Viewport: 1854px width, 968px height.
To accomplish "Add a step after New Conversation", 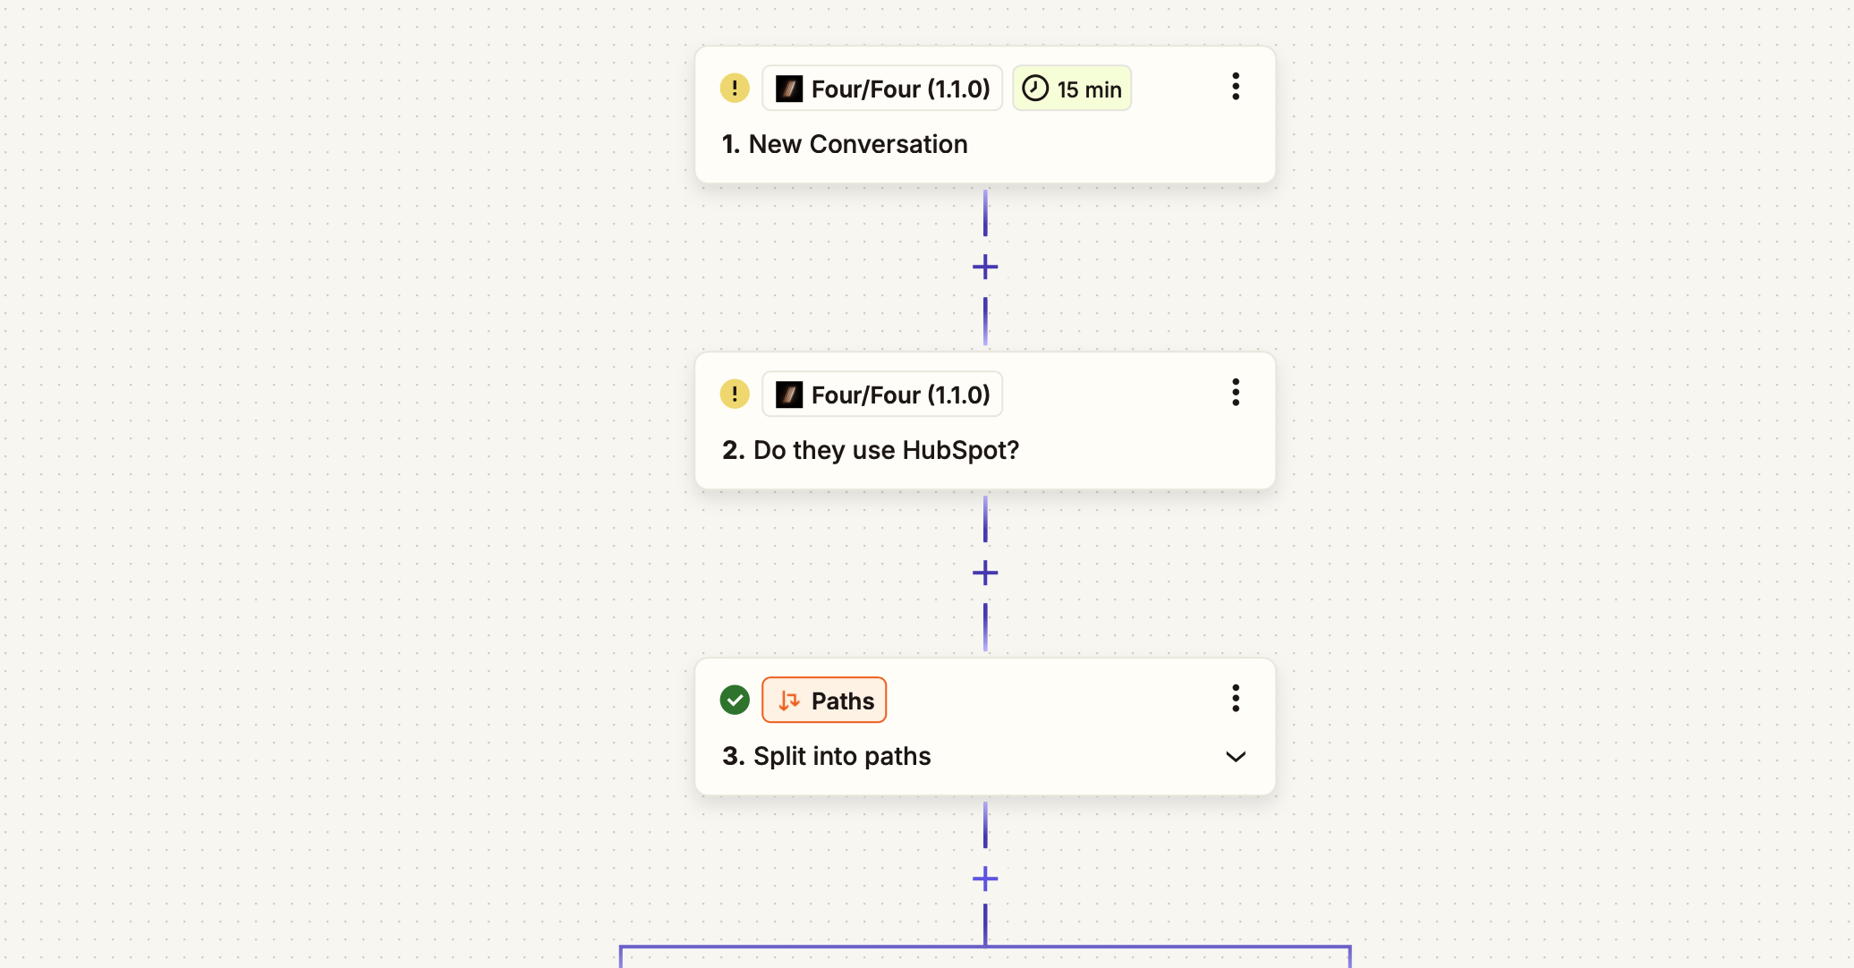I will [x=985, y=267].
